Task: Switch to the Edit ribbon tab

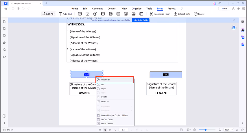Action: click(85, 9)
